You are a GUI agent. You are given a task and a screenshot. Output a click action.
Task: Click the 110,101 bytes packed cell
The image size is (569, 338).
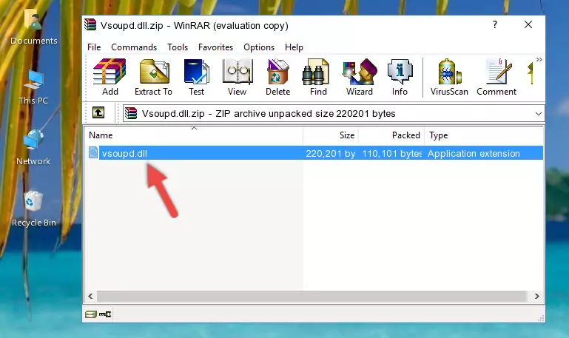click(392, 153)
